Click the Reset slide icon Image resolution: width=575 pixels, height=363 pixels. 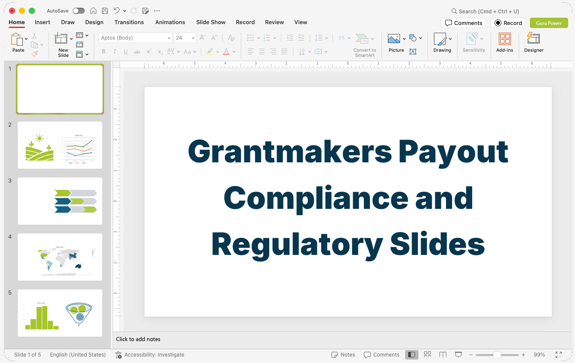[x=80, y=44]
